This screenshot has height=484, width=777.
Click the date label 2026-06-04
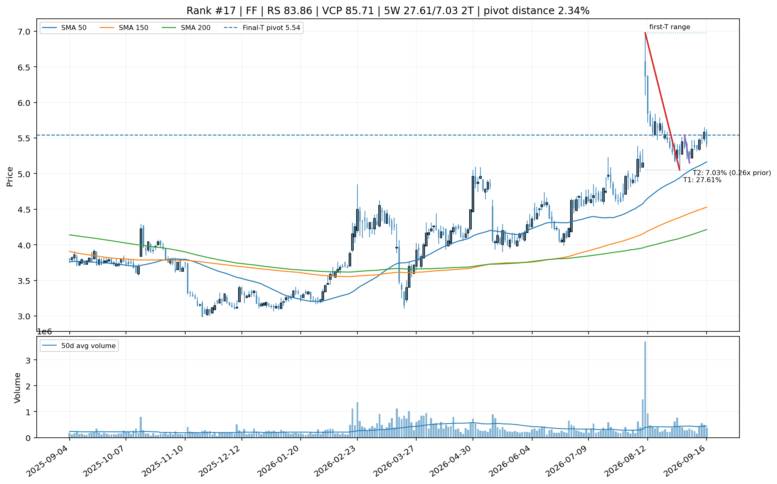[510, 461]
